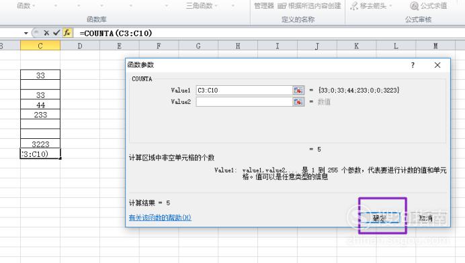Select column G header
465x263 pixels.
click(x=198, y=46)
